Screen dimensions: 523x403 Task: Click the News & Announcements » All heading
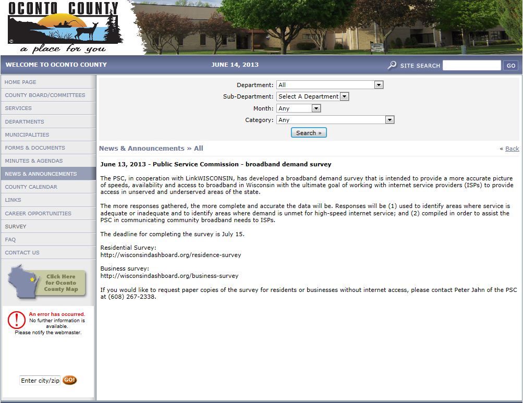(151, 149)
